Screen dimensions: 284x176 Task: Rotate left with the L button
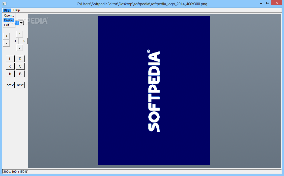pyautogui.click(x=10, y=59)
